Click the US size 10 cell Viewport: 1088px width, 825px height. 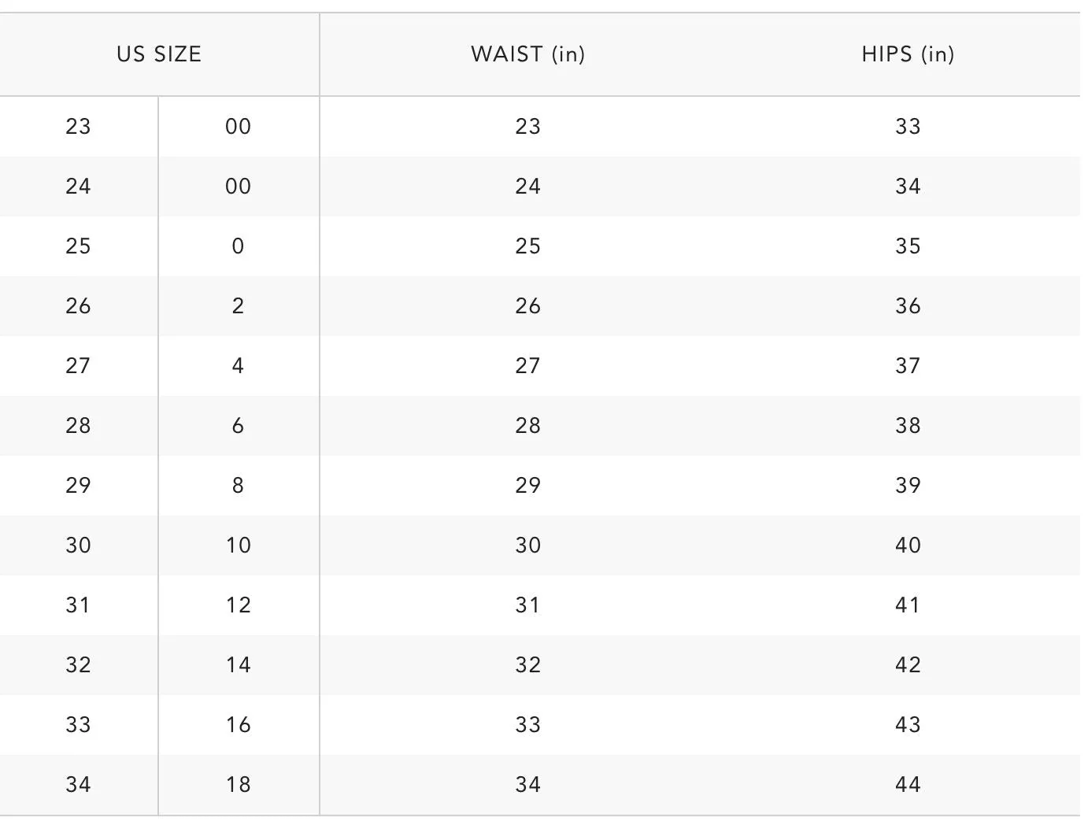[x=238, y=546]
